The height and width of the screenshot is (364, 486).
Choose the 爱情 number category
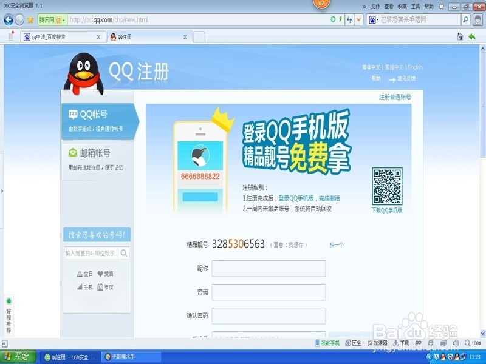105,274
